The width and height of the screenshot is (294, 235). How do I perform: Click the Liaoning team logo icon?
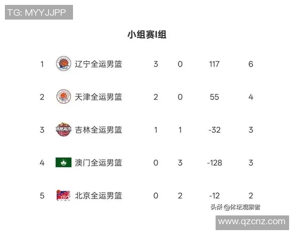point(64,64)
